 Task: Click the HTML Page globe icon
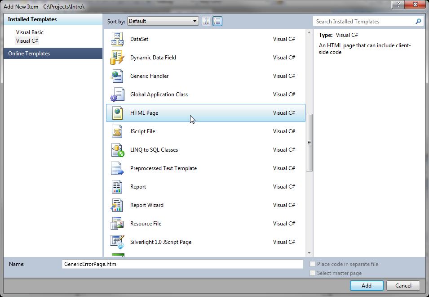pos(117,113)
